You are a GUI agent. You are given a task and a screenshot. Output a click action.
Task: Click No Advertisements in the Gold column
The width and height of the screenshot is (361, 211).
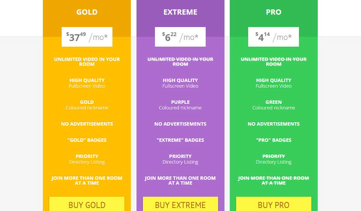[x=87, y=124]
